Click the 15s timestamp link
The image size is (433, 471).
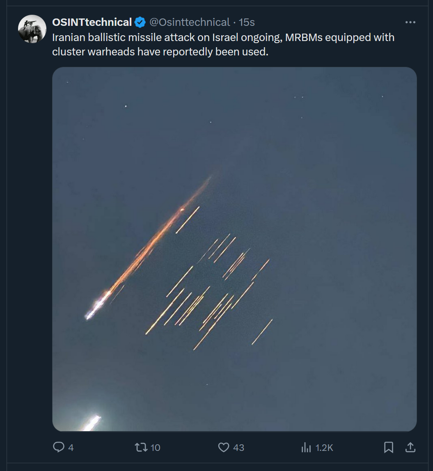point(247,22)
